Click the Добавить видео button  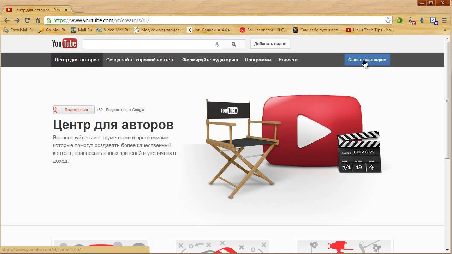tap(270, 44)
